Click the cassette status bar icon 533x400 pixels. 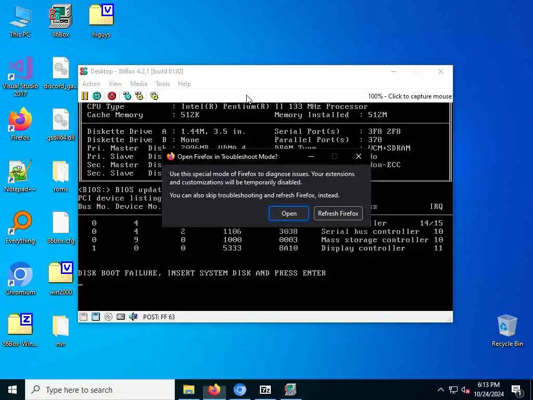tap(83, 317)
